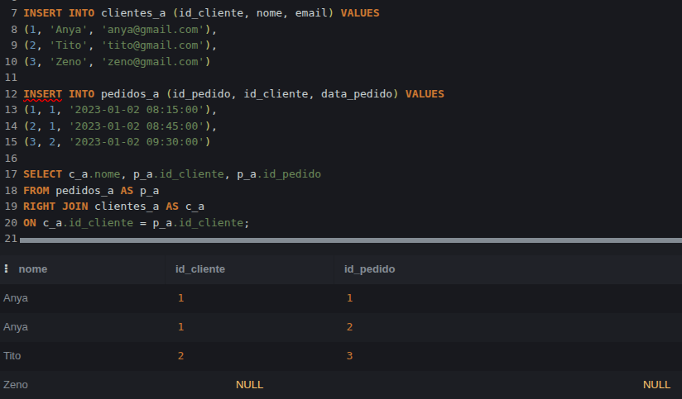
Task: Click the Anya cell in row with id_pedido 2
Action: pos(16,326)
